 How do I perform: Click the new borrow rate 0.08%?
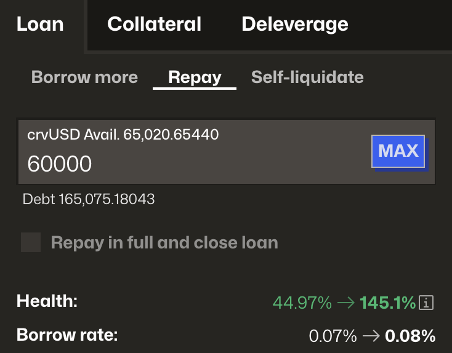pyautogui.click(x=410, y=336)
